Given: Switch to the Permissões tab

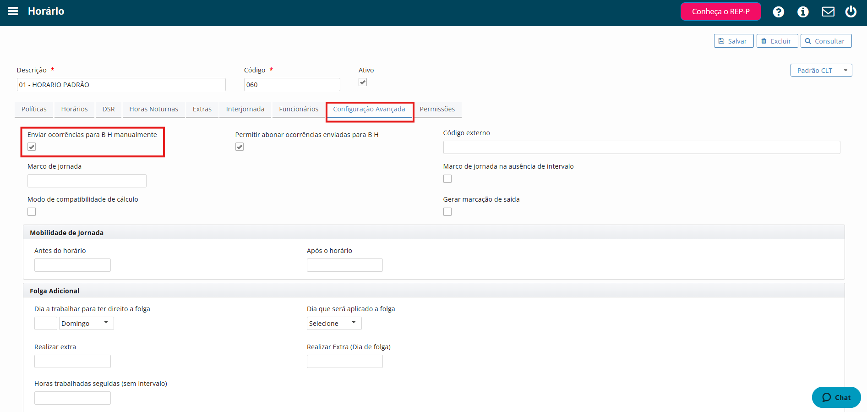Looking at the screenshot, I should pyautogui.click(x=437, y=109).
